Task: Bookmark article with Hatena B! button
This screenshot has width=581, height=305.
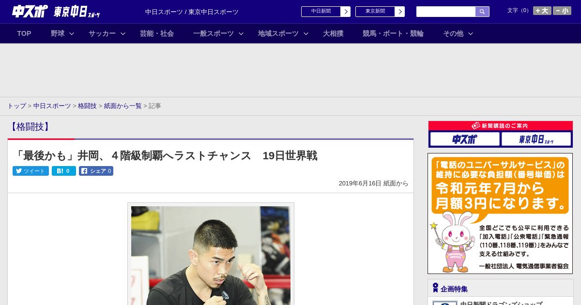Action: click(64, 171)
